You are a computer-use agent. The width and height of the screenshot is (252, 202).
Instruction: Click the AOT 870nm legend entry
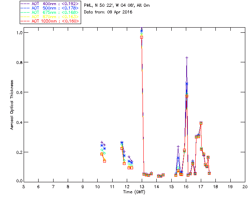[50, 17]
